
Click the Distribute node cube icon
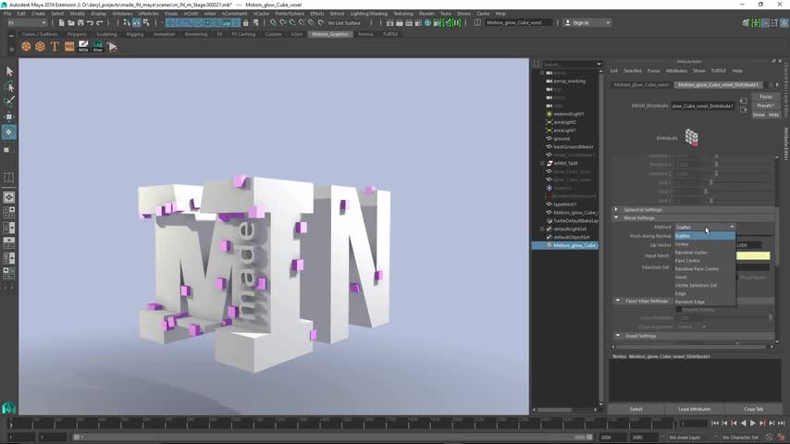pos(692,137)
